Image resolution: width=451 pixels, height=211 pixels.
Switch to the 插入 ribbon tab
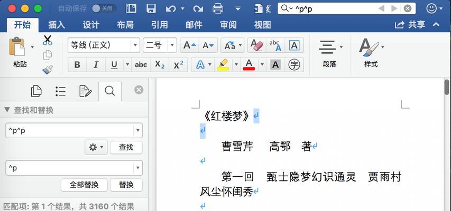pyautogui.click(x=57, y=25)
